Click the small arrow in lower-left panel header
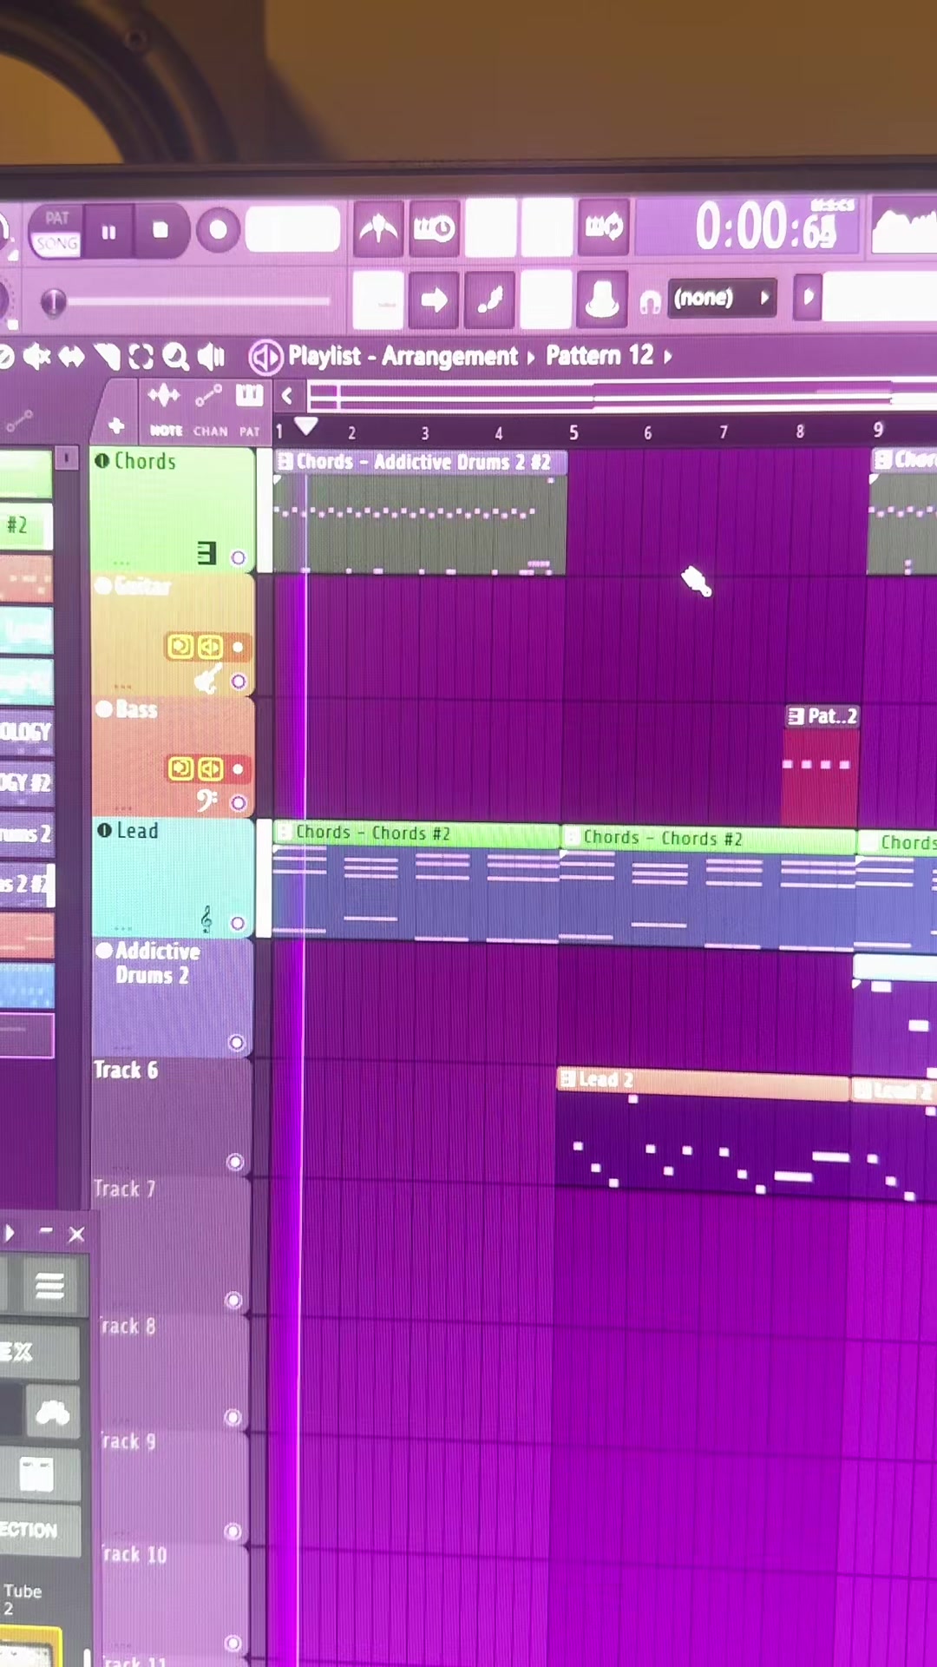The height and width of the screenshot is (1667, 937). [x=10, y=1233]
